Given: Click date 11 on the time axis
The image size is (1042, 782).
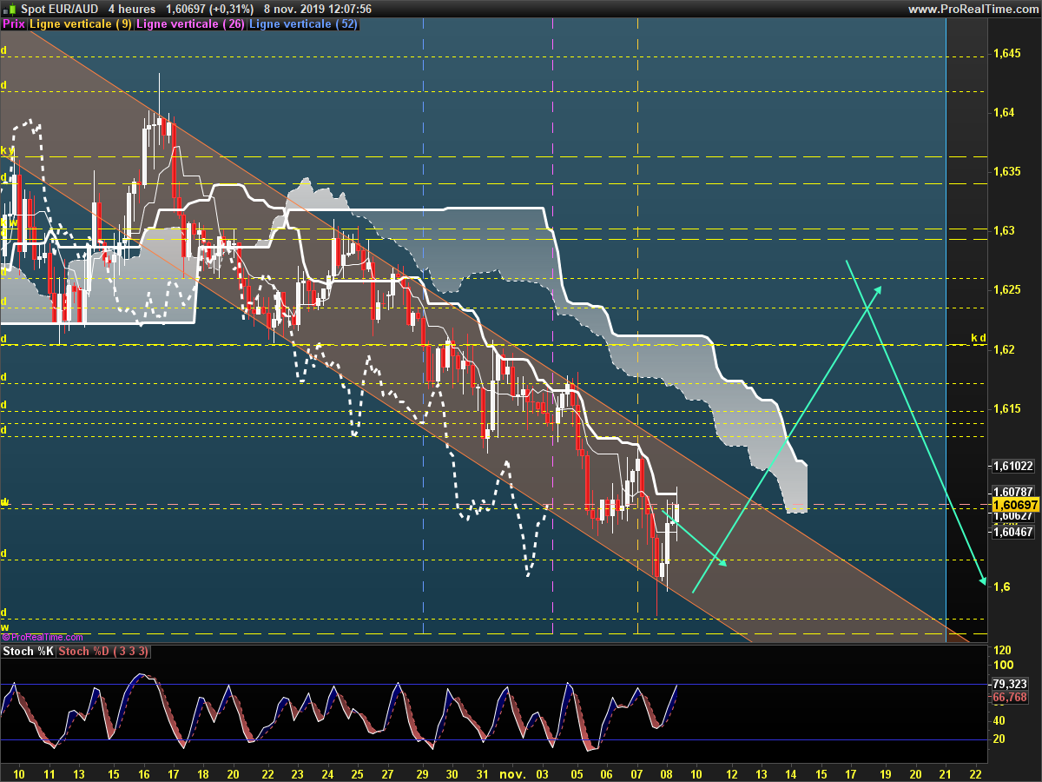Looking at the screenshot, I should pyautogui.click(x=49, y=773).
